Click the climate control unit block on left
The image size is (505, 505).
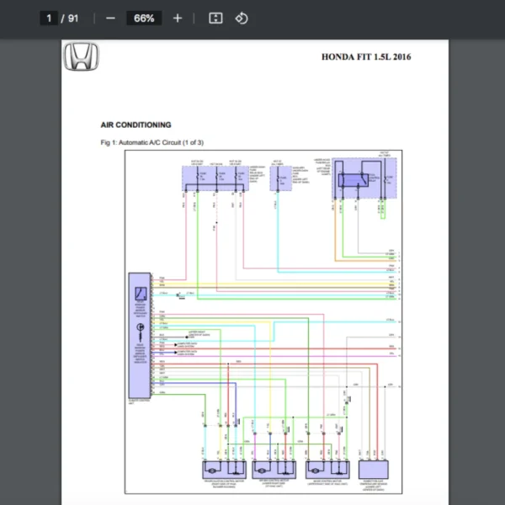(140, 333)
